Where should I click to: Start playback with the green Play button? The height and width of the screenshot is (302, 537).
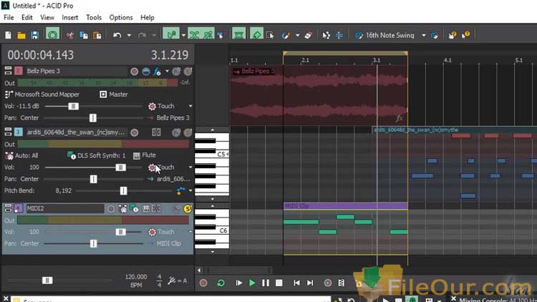tap(252, 283)
